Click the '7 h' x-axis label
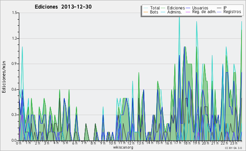 click(84, 142)
